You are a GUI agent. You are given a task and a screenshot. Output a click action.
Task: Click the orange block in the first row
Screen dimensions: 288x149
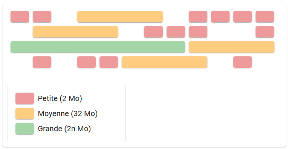pos(120,17)
